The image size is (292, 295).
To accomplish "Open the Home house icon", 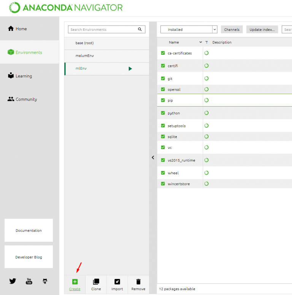I will click(x=11, y=29).
